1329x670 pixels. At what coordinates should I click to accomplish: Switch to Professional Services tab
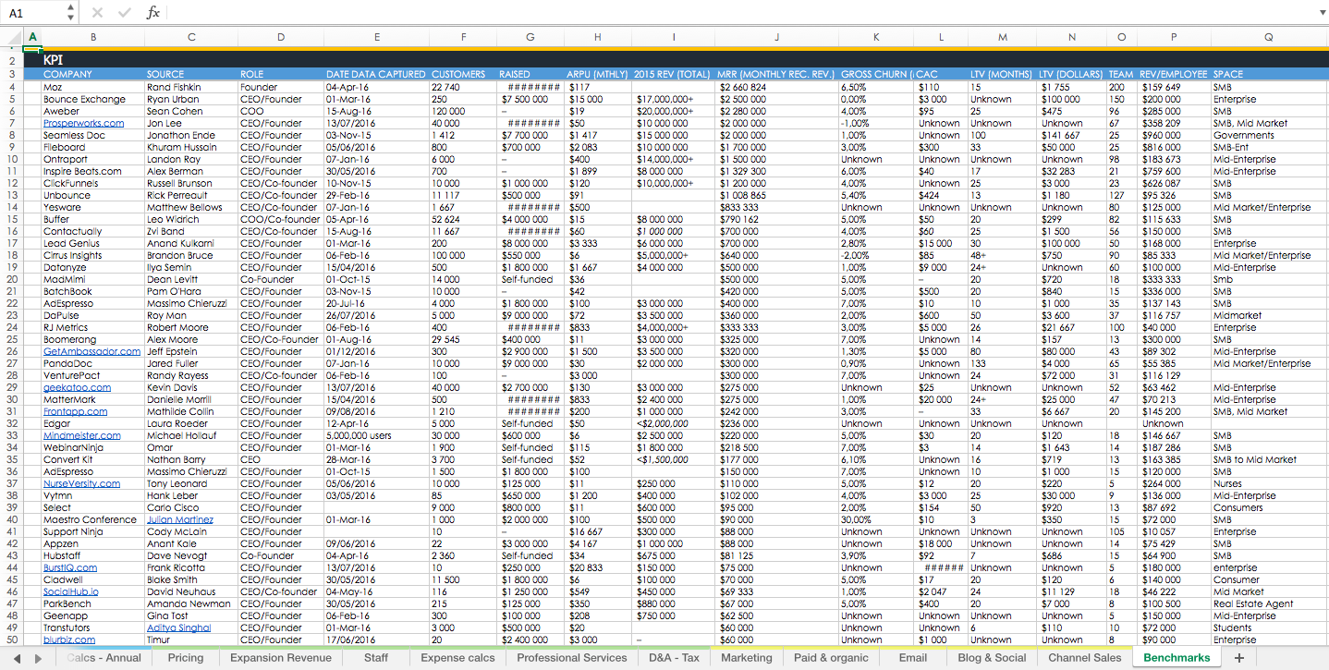click(572, 658)
